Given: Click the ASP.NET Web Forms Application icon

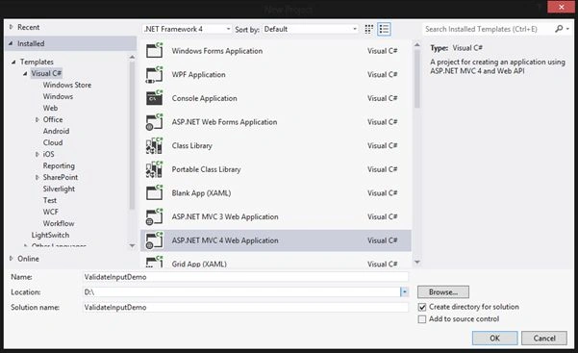Looking at the screenshot, I should click(x=154, y=122).
